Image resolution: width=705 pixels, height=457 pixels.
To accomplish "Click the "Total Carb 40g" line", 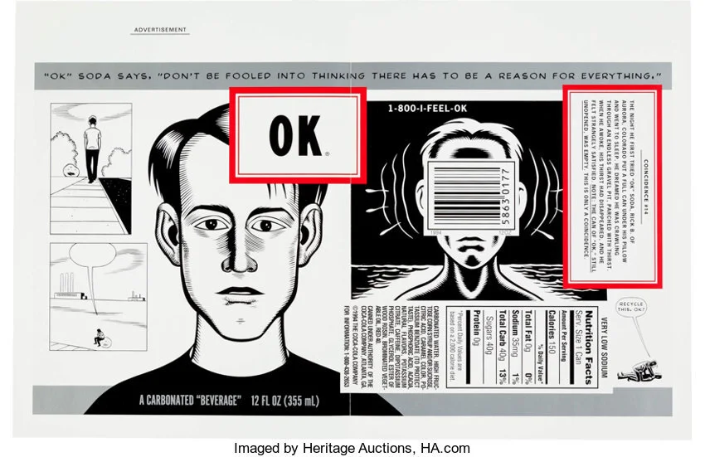I will tap(503, 336).
